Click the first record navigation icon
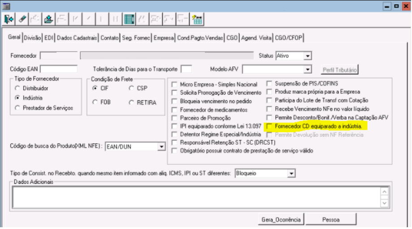 [75, 19]
